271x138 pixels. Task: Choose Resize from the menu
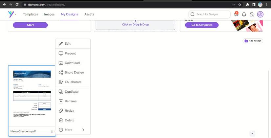[73, 111]
